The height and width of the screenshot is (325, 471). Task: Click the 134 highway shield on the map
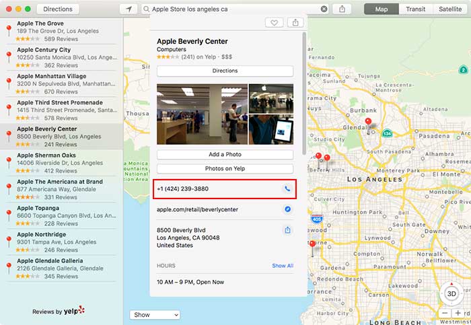coord(387,133)
